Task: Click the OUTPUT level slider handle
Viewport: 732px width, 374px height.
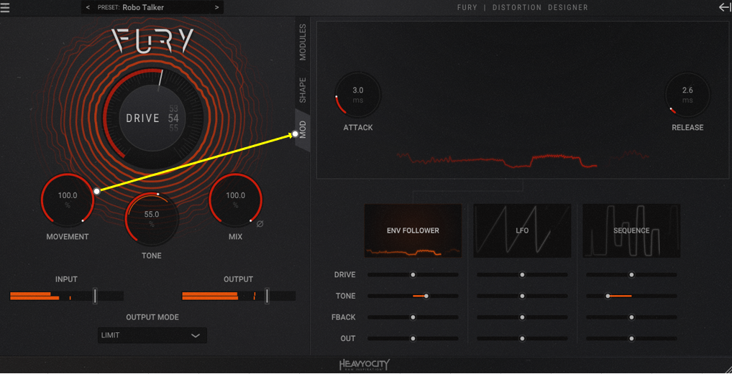Action: click(x=267, y=296)
